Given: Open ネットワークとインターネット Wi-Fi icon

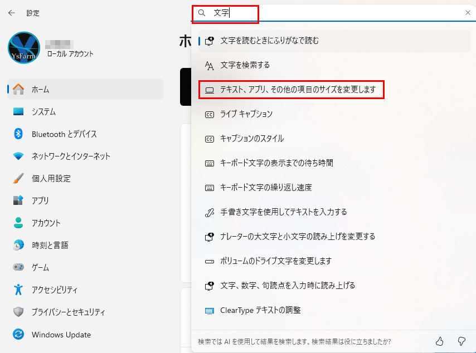Looking at the screenshot, I should (x=18, y=156).
